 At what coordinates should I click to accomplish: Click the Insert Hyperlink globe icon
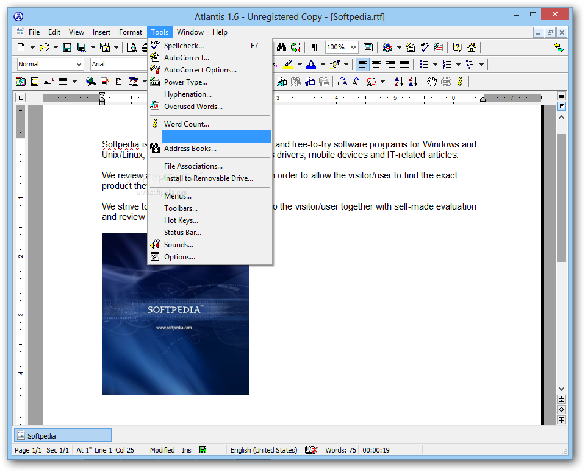(x=90, y=81)
